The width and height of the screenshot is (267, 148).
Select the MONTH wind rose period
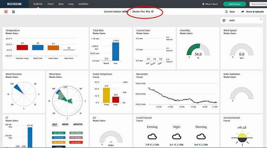(x=78, y=124)
